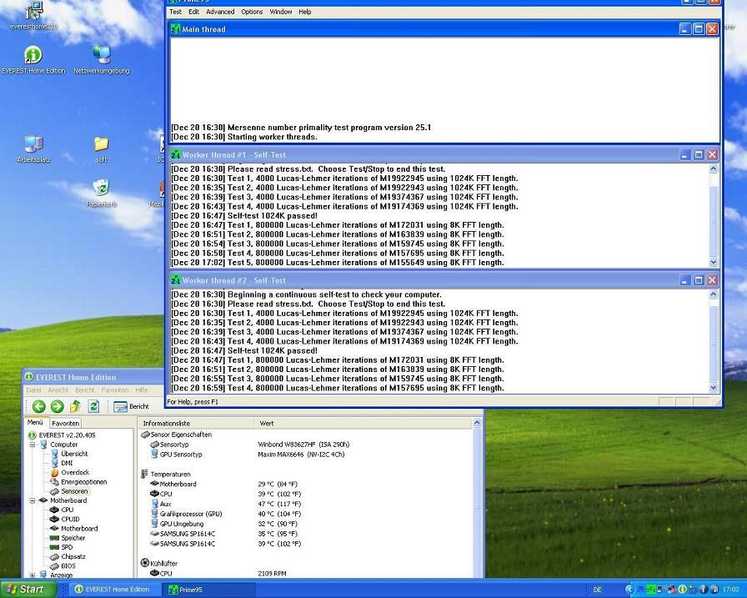Screen dimensions: 747x598
Task: Click scroll down arrow in Worker thread #1
Action: coord(713,262)
